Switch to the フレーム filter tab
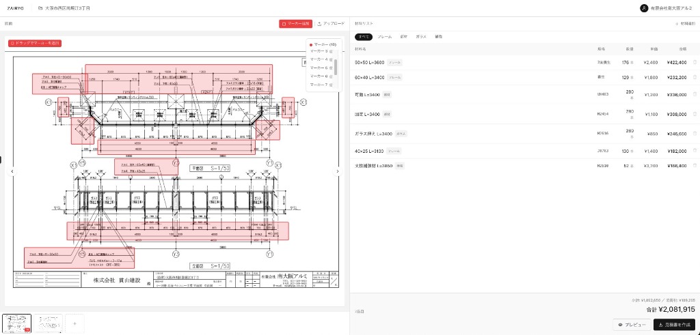Screen dimensions: 700x335 click(384, 36)
